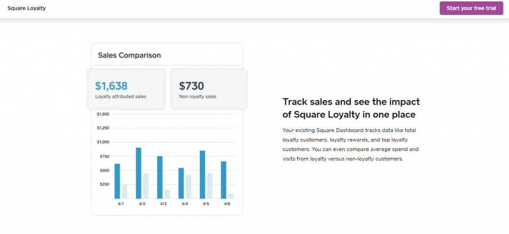Click the dark blue loyalty bar for 4/5
The height and width of the screenshot is (234, 509).
pyautogui.click(x=202, y=175)
